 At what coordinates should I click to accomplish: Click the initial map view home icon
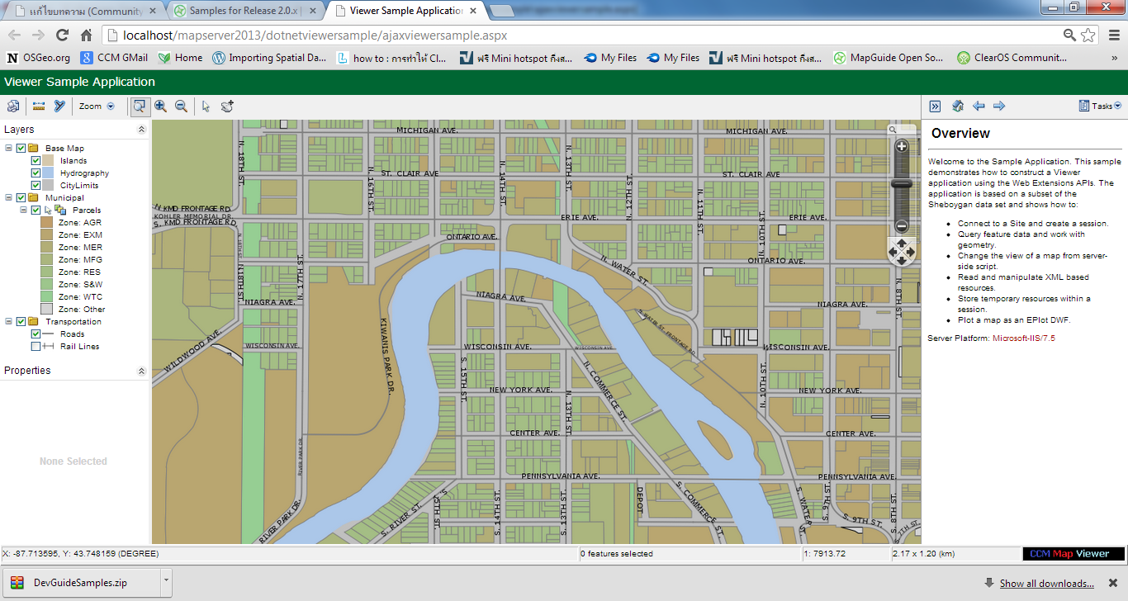[x=957, y=106]
